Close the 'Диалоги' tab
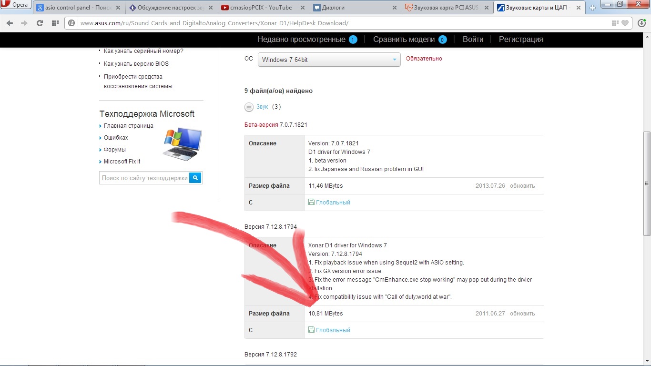This screenshot has width=651, height=366. (x=394, y=8)
